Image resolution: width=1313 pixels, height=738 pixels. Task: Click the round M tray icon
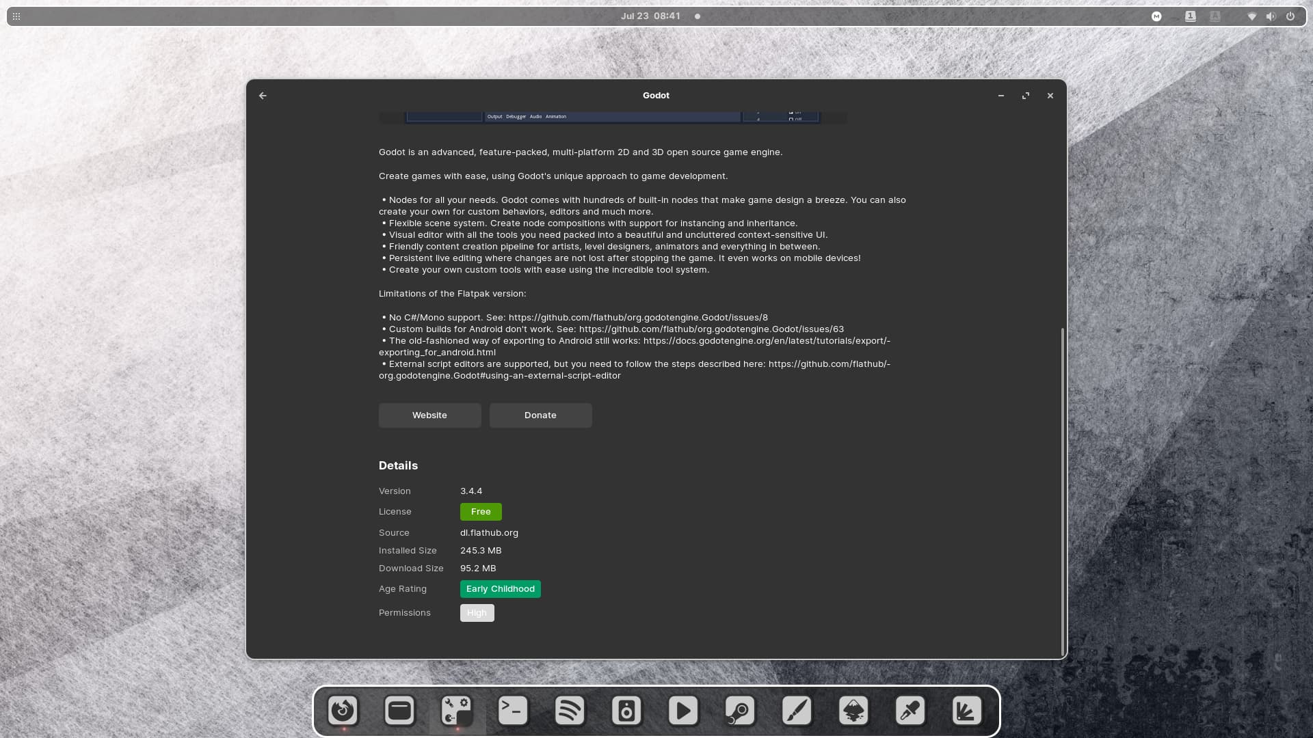click(1156, 16)
